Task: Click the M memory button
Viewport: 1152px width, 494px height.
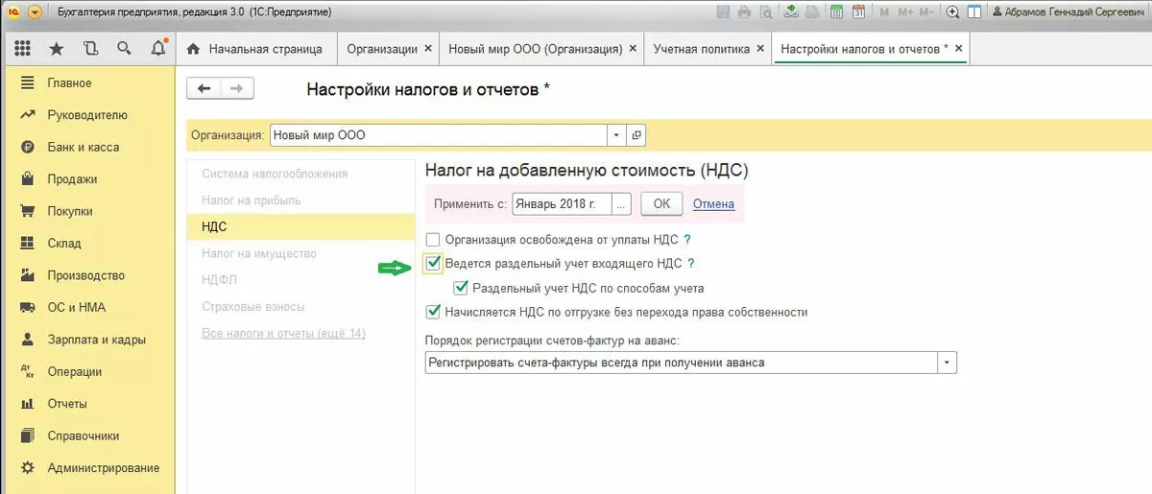Action: [x=883, y=12]
